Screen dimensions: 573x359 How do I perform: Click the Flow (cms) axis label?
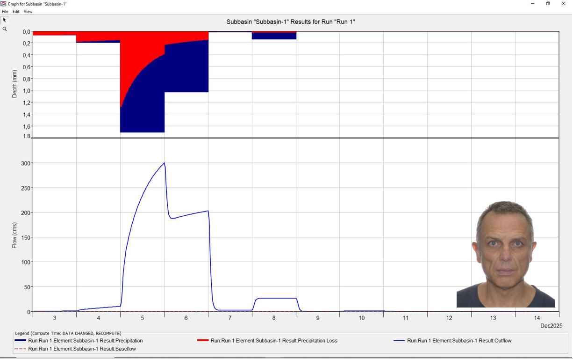click(14, 234)
